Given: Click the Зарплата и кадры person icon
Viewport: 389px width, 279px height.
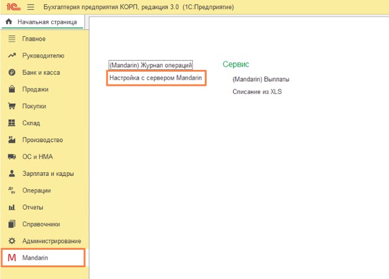Looking at the screenshot, I should [12, 173].
